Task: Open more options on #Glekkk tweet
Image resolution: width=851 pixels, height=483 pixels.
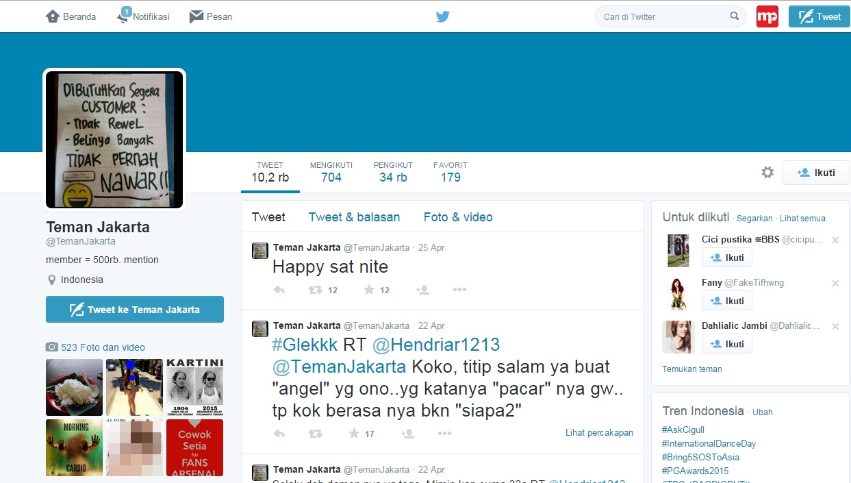Action: tap(444, 433)
